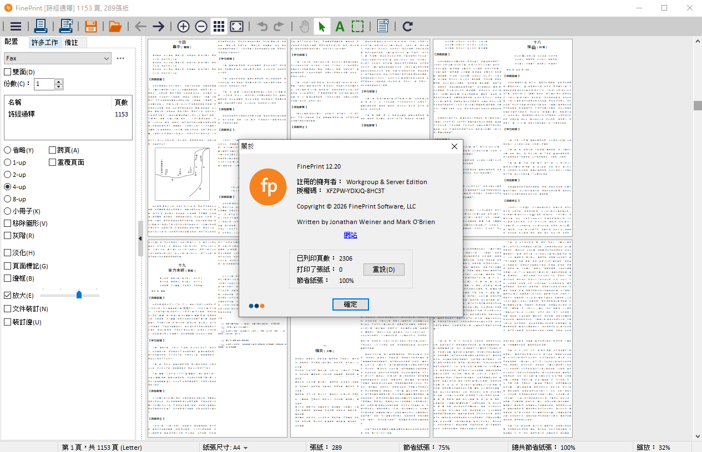Screen dimensions: 702x452
Task: Open the hamburger menu
Action: 15,26
